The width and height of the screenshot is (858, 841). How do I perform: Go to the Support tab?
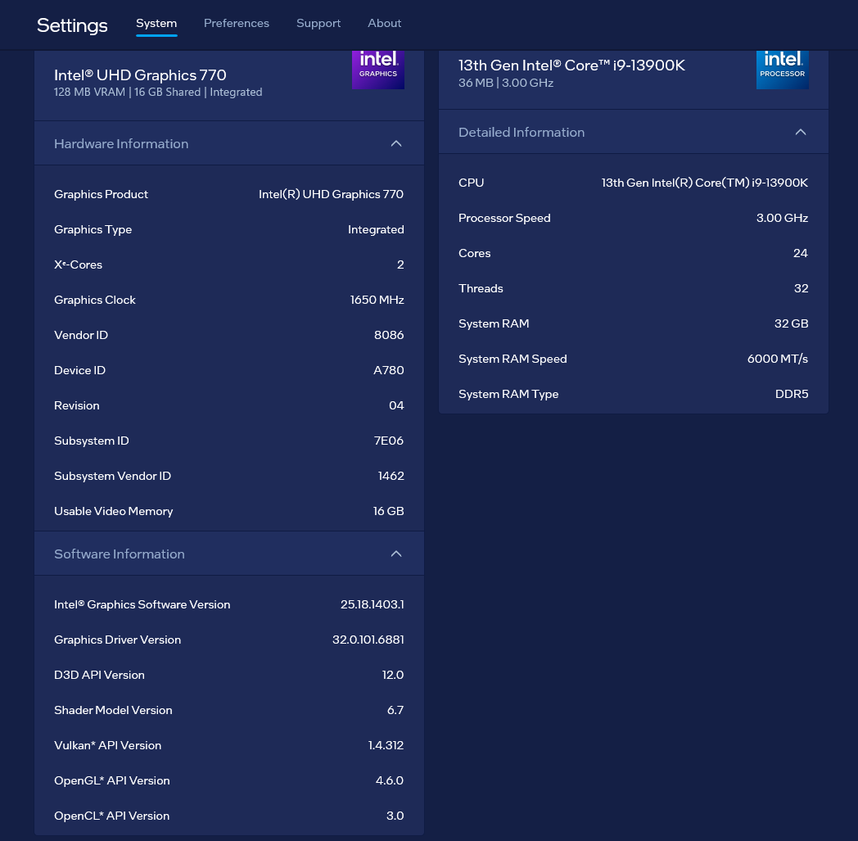[318, 23]
